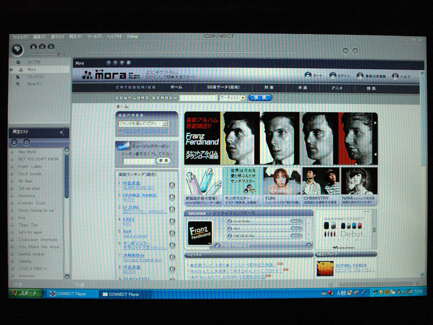Open the EXILE ranking link
The height and width of the screenshot is (325, 433).
pyautogui.click(x=129, y=219)
